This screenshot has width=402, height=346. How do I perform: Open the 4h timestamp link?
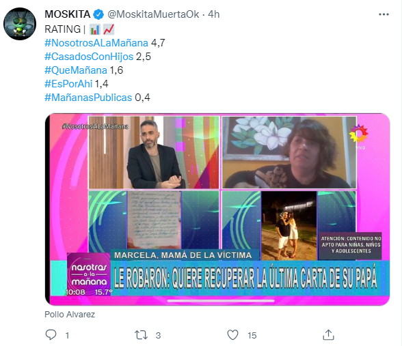[x=213, y=14]
